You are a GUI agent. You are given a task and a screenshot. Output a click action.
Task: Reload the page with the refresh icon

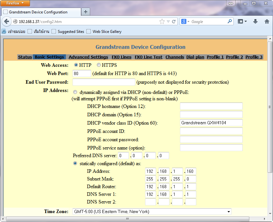click(174, 22)
